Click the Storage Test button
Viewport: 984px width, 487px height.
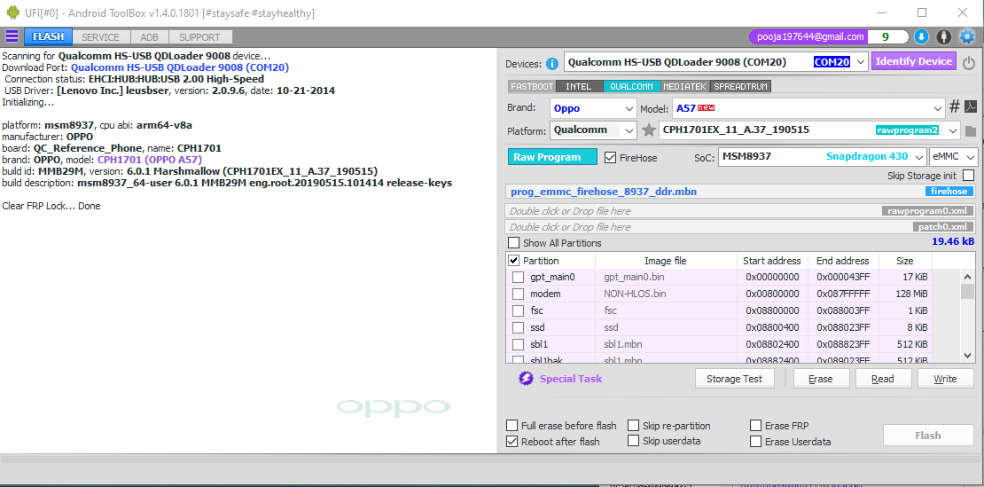point(734,379)
